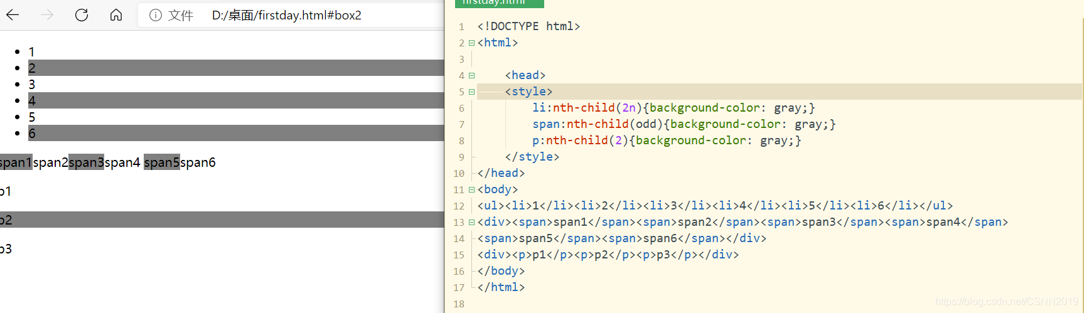
Task: Go back using the browser back arrow
Action: pyautogui.click(x=13, y=15)
